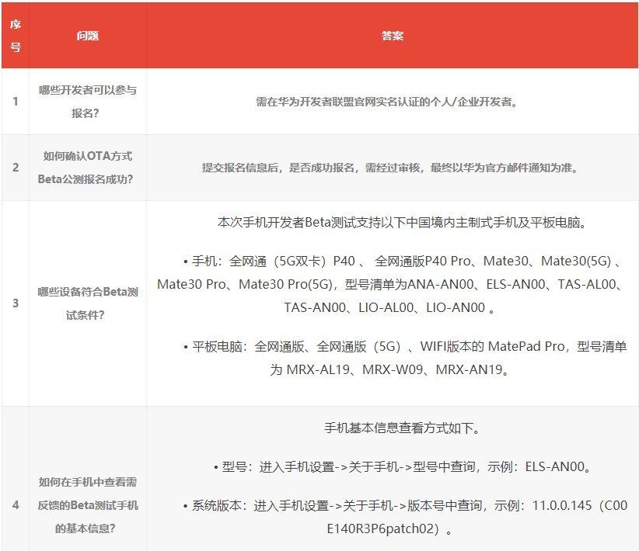Select row number 3 cell
The image size is (639, 551).
[16, 303]
